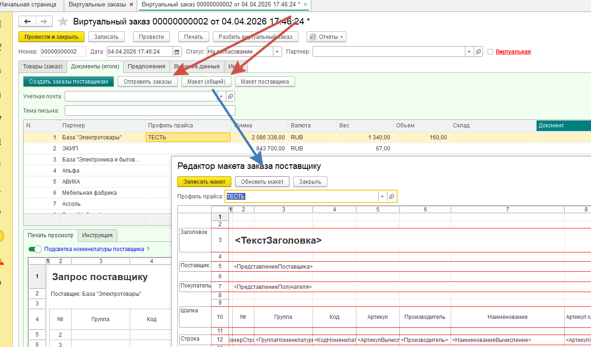
Task: Open the calendar picker for Дата
Action: [x=177, y=52]
